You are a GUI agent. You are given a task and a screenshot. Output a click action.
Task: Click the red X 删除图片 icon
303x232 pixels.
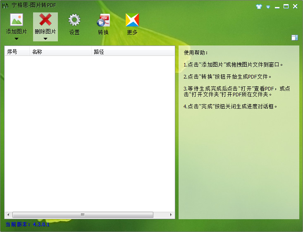pyautogui.click(x=45, y=20)
